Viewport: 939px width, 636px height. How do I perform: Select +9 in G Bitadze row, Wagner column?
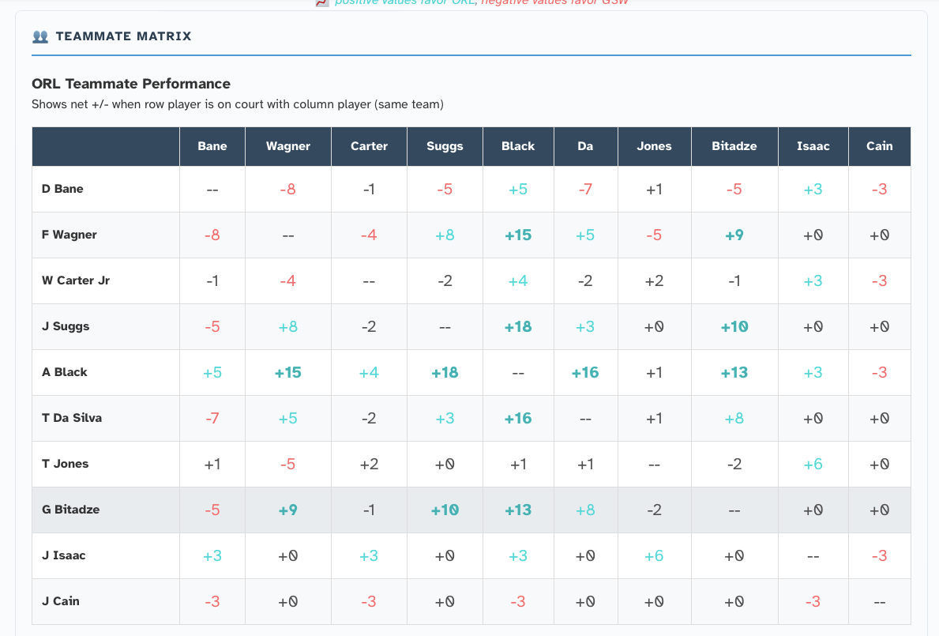288,510
